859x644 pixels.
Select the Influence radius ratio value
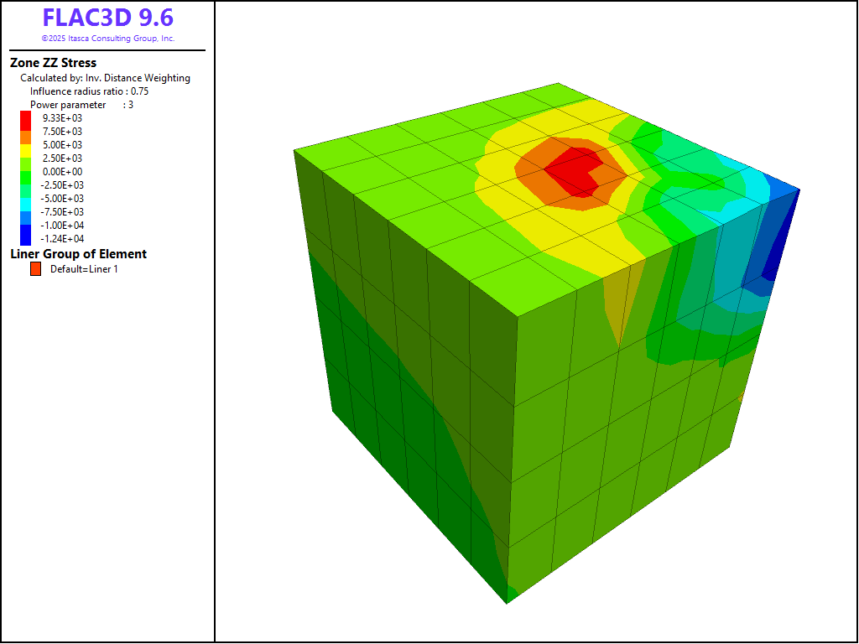pyautogui.click(x=89, y=91)
